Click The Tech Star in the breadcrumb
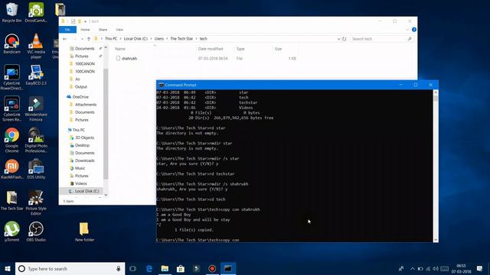This screenshot has width=490, height=275. 181,39
